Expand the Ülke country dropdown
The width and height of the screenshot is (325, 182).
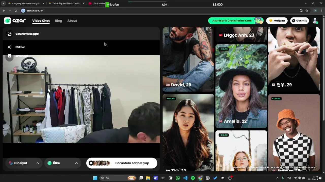pyautogui.click(x=63, y=163)
